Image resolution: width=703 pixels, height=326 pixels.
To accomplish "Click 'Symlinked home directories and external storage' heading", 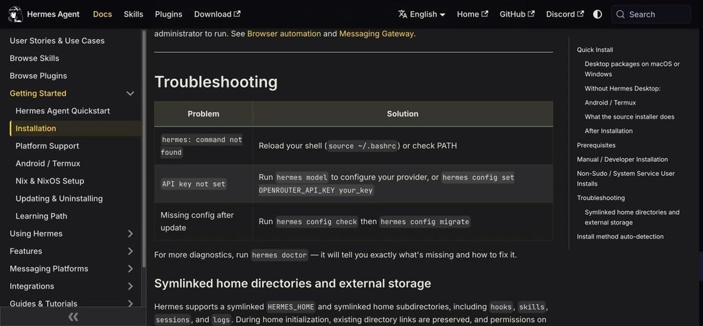I will click(292, 284).
